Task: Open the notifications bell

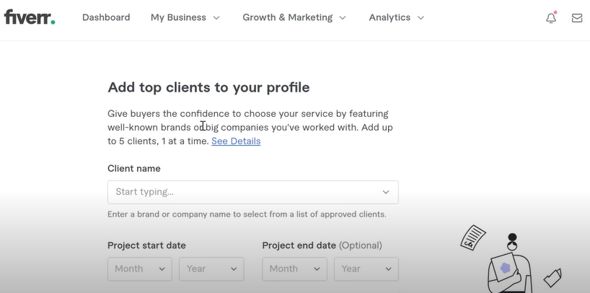Action: pyautogui.click(x=551, y=17)
